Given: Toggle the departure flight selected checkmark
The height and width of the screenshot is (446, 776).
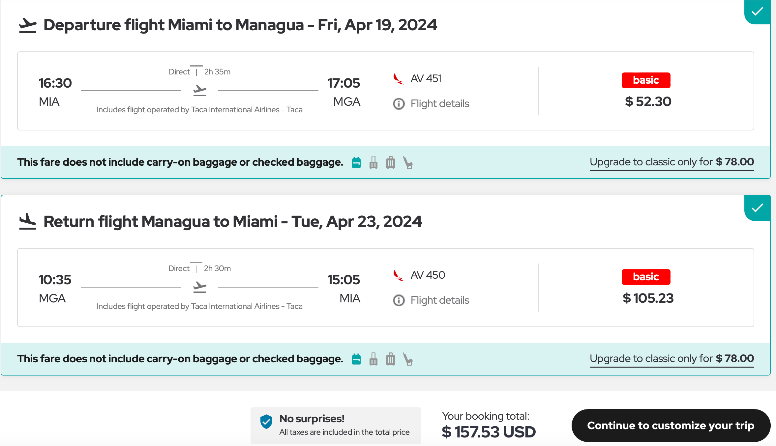Looking at the screenshot, I should [x=757, y=12].
